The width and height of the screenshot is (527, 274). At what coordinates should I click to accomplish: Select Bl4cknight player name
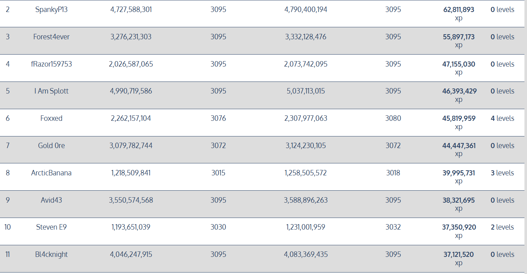[51, 254]
